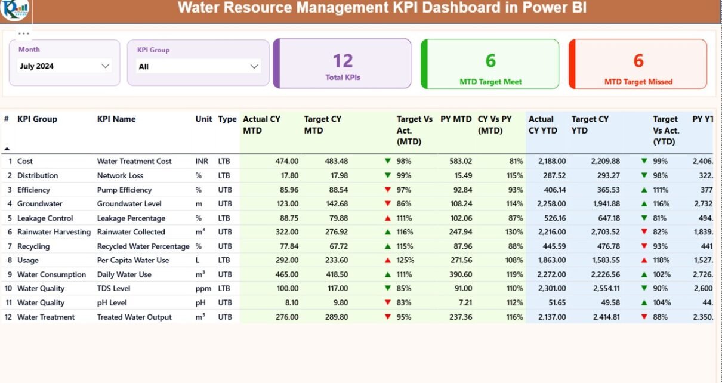Click the red down arrow for Pump Efficiency MTD
The height and width of the screenshot is (383, 722).
coord(388,190)
